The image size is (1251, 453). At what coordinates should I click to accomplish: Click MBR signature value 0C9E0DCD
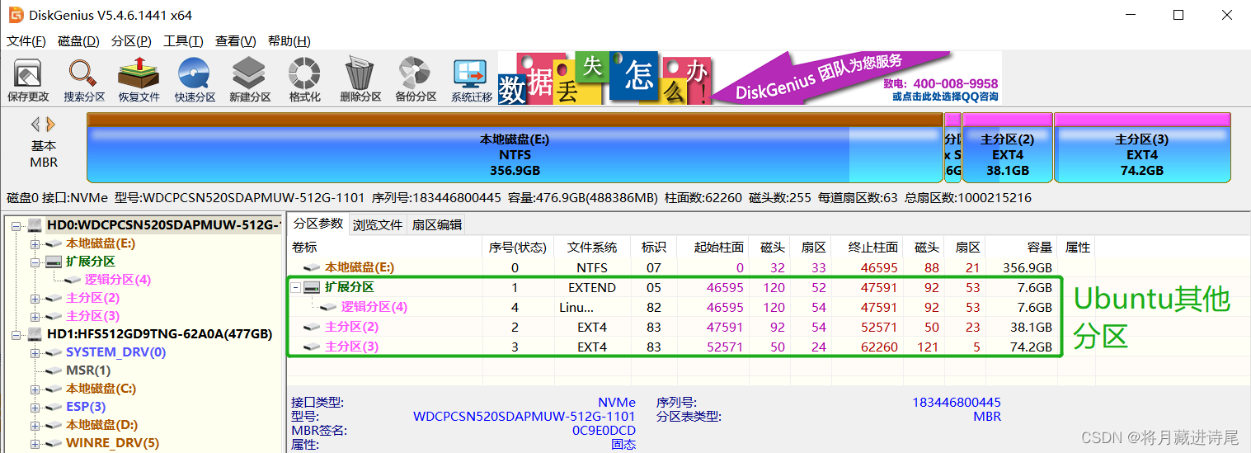coord(604,431)
